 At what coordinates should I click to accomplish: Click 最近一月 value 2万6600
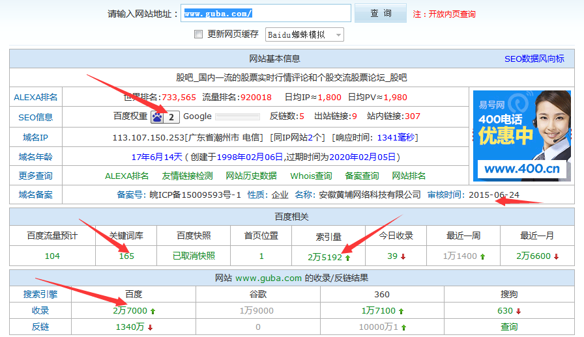click(x=533, y=256)
